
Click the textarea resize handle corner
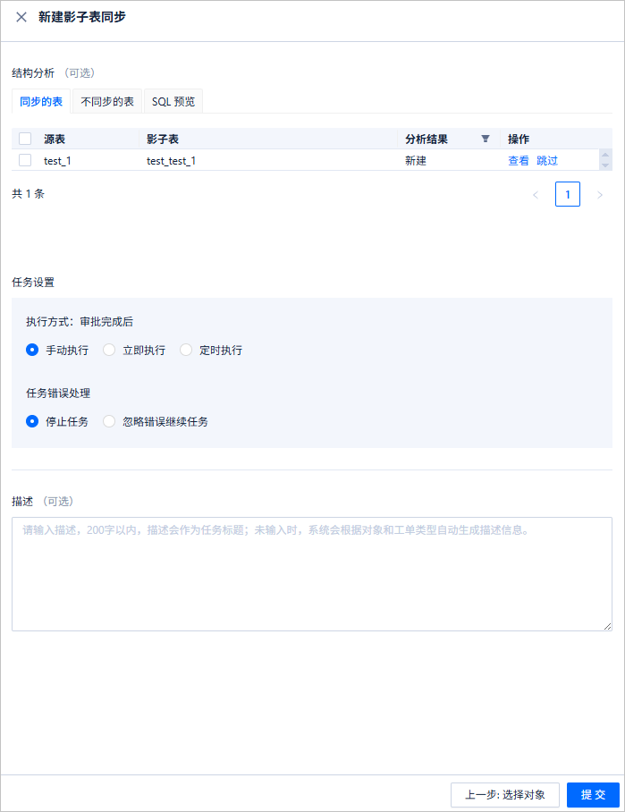click(x=607, y=626)
